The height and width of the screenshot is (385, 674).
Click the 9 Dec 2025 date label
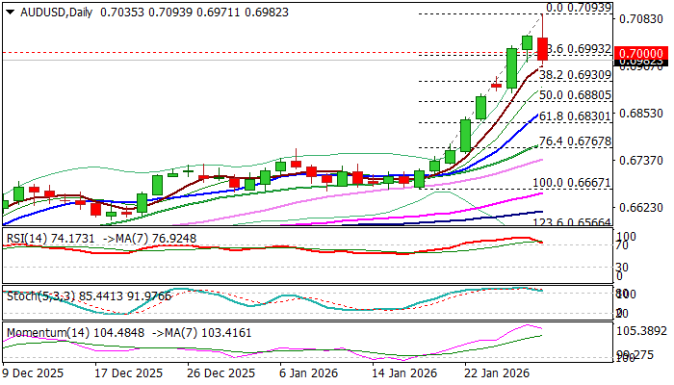click(x=33, y=372)
